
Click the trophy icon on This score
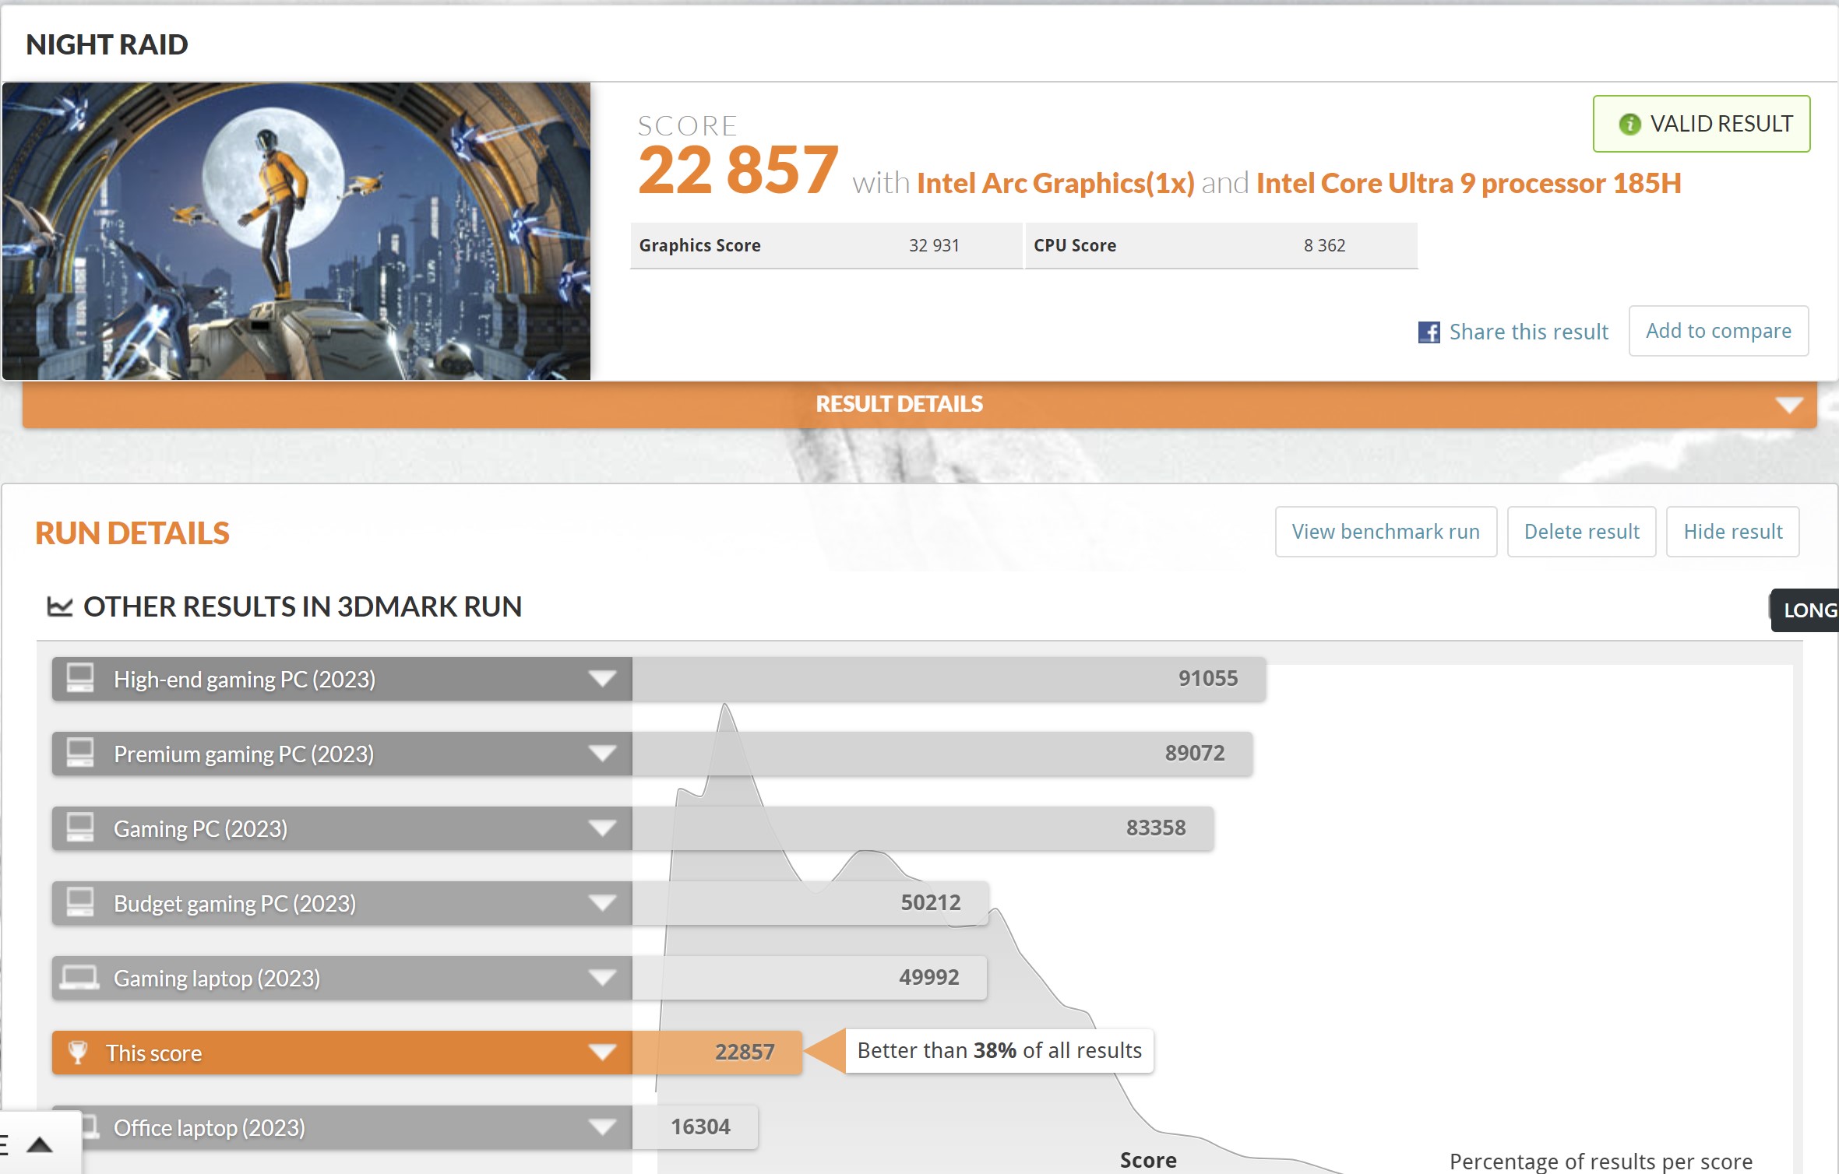click(x=78, y=1053)
